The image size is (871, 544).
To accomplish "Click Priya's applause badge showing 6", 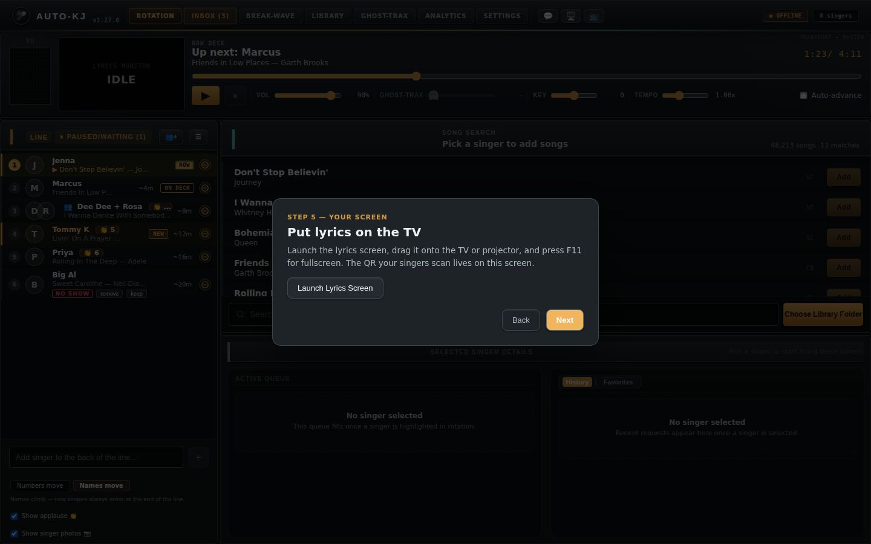I will coord(92,253).
